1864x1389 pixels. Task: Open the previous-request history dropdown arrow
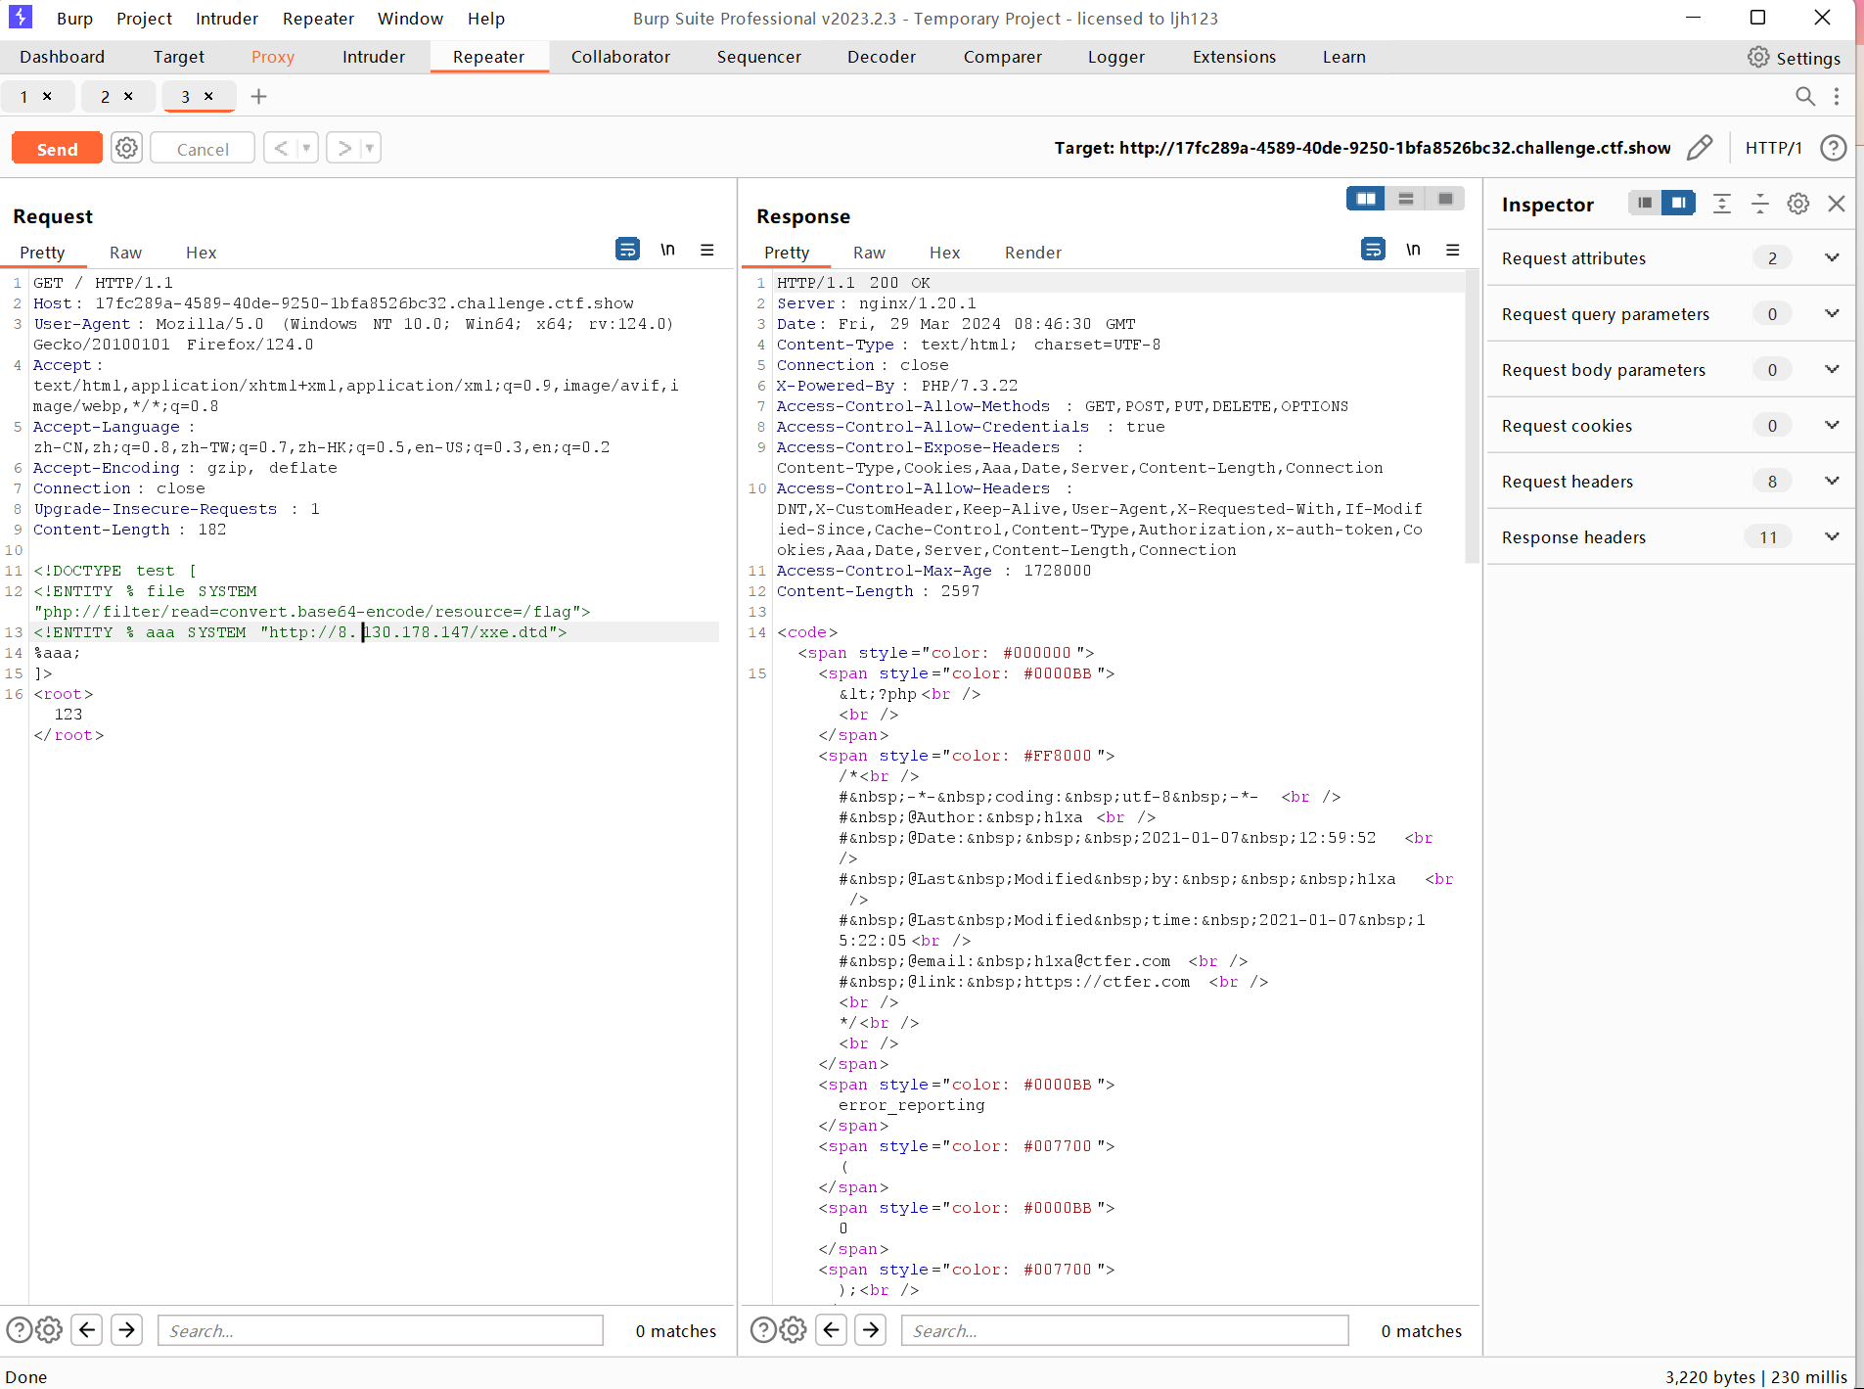(307, 148)
